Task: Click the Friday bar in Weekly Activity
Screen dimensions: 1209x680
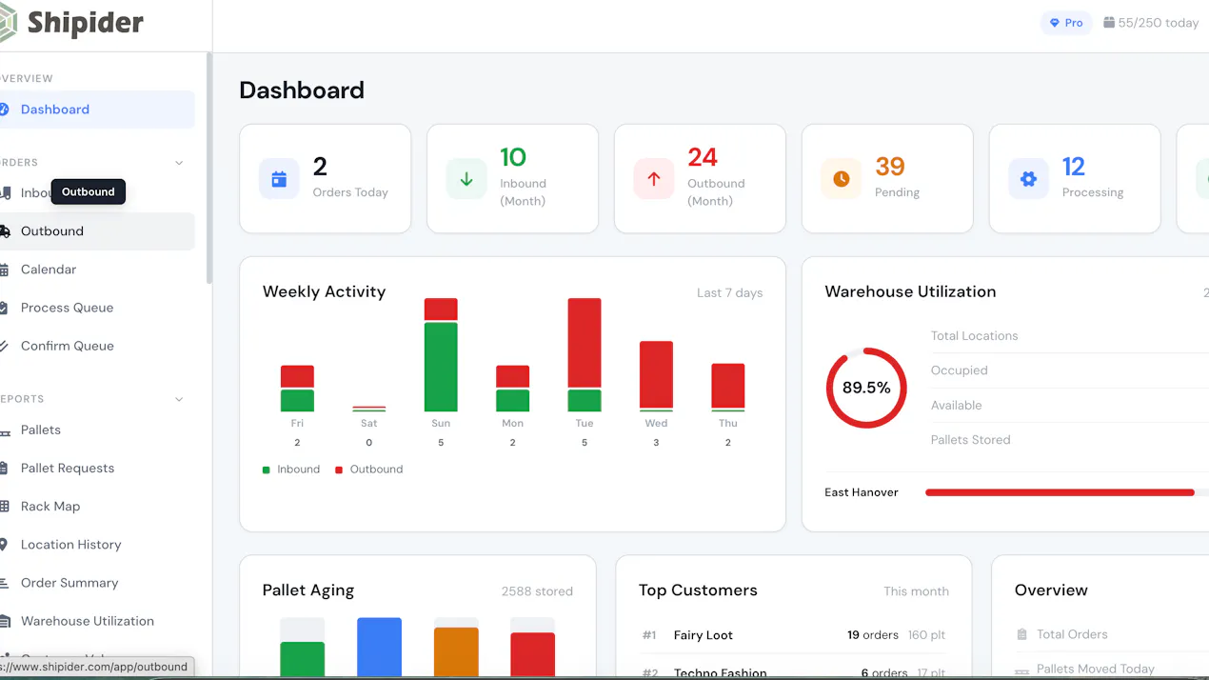Action: point(297,389)
